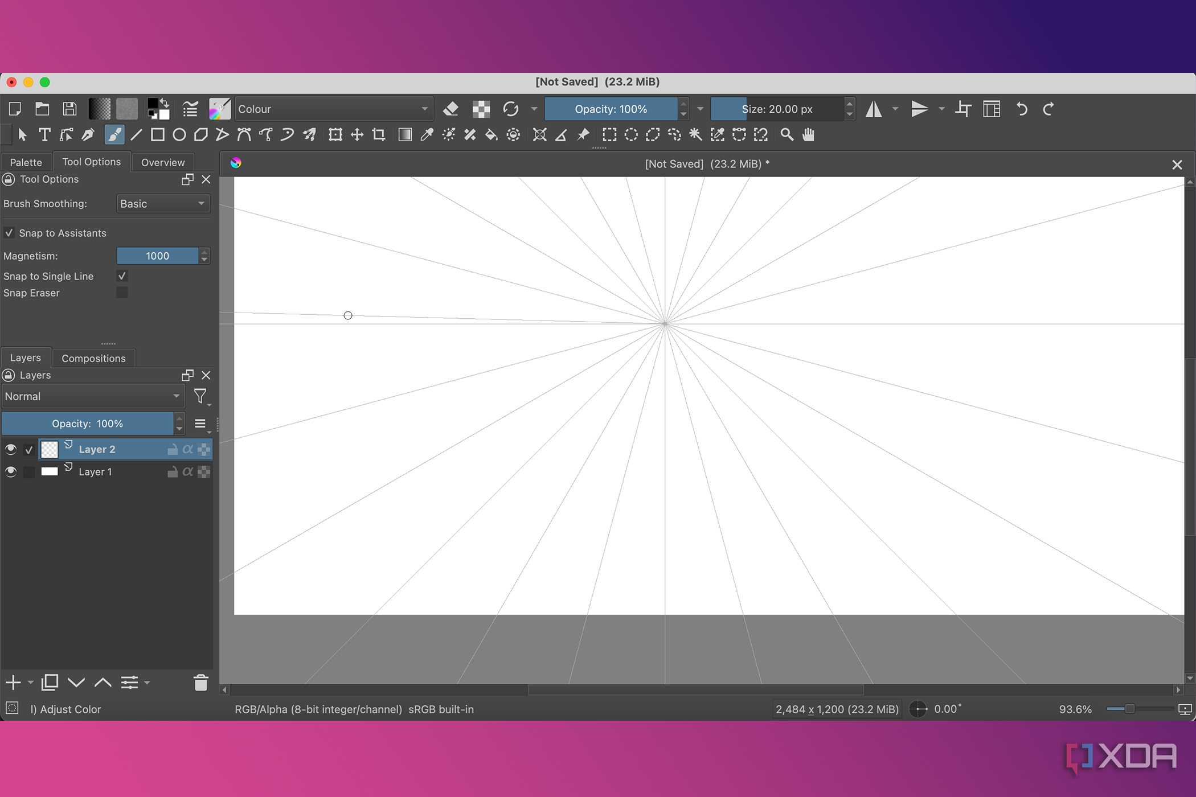Select the Freehand Brush tool
1196x797 pixels.
coord(114,135)
